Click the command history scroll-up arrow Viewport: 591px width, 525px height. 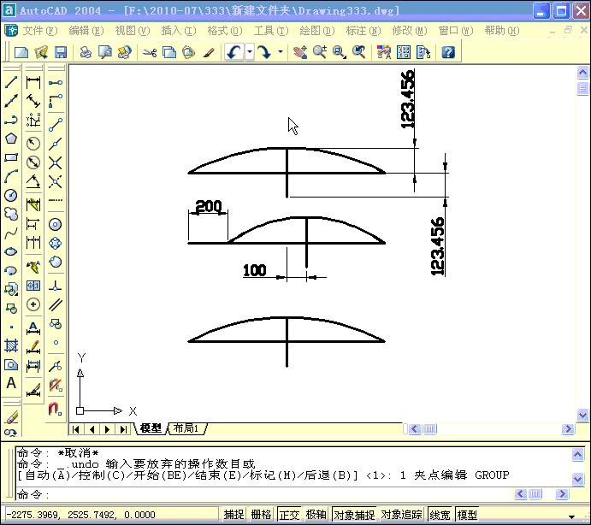click(578, 454)
